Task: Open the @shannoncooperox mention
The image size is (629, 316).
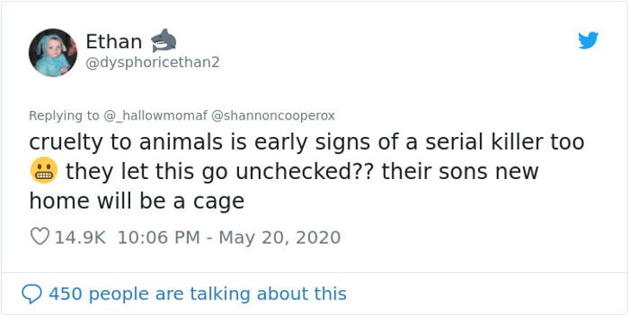Action: click(x=273, y=116)
